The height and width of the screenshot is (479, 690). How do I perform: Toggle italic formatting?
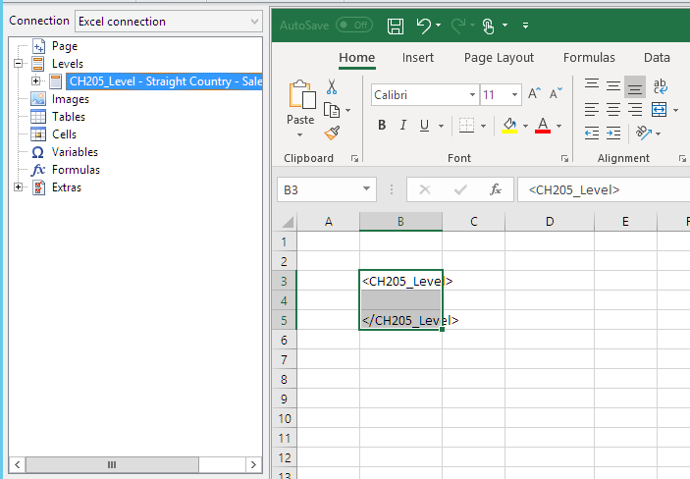(402, 126)
